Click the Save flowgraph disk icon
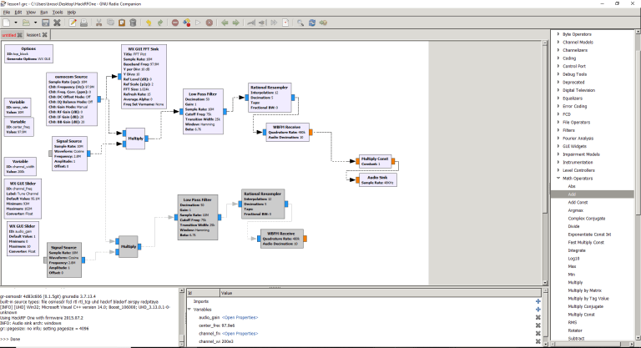641x348 pixels. point(45,23)
